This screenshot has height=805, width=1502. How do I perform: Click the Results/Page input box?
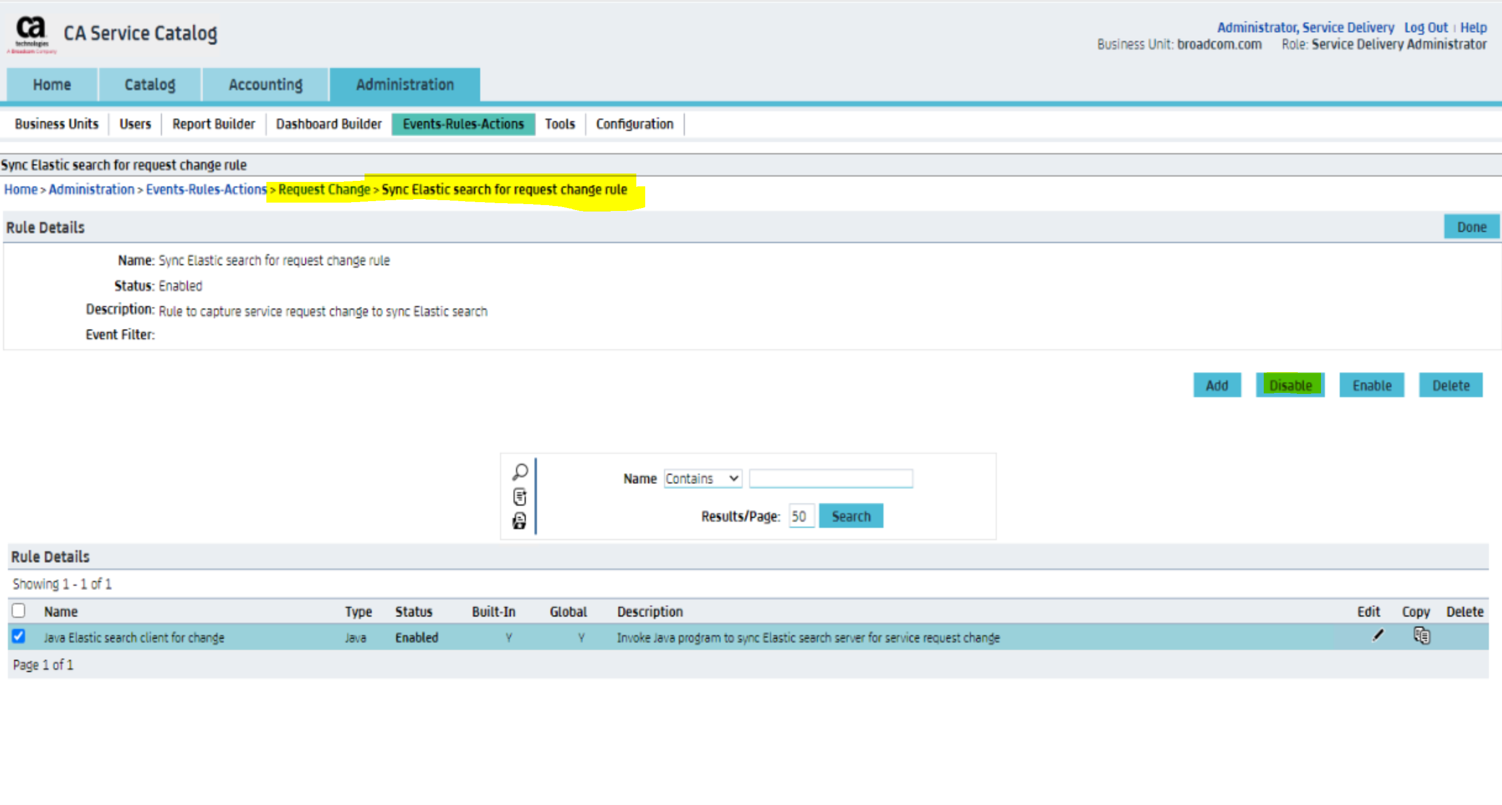click(801, 517)
